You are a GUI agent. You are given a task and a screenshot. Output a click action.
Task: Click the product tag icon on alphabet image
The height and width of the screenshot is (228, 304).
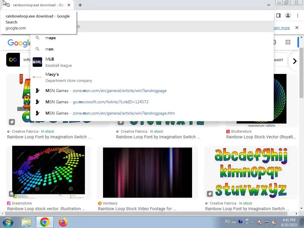coord(210,194)
